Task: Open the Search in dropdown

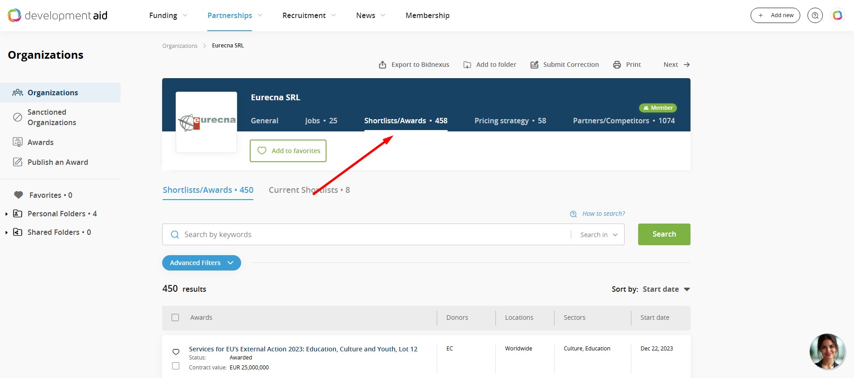Action: click(x=598, y=235)
